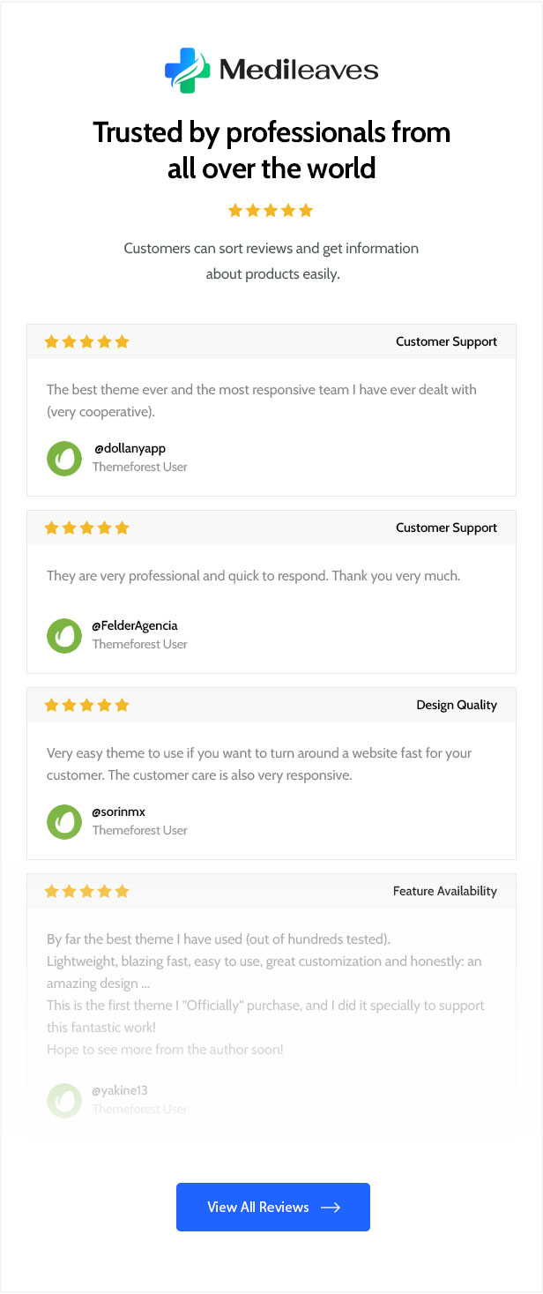Select the Design Quality category label
The width and height of the screenshot is (543, 1294).
pos(457,705)
